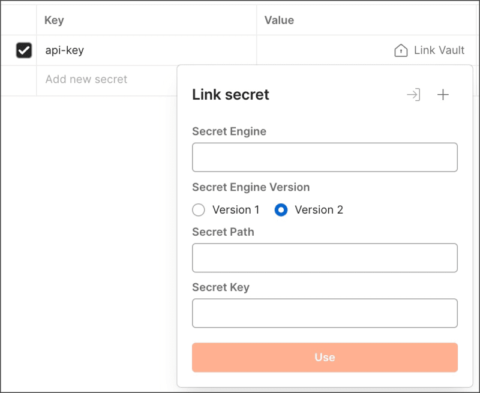The image size is (480, 393).
Task: Click the Secret Key label
Action: coord(220,287)
